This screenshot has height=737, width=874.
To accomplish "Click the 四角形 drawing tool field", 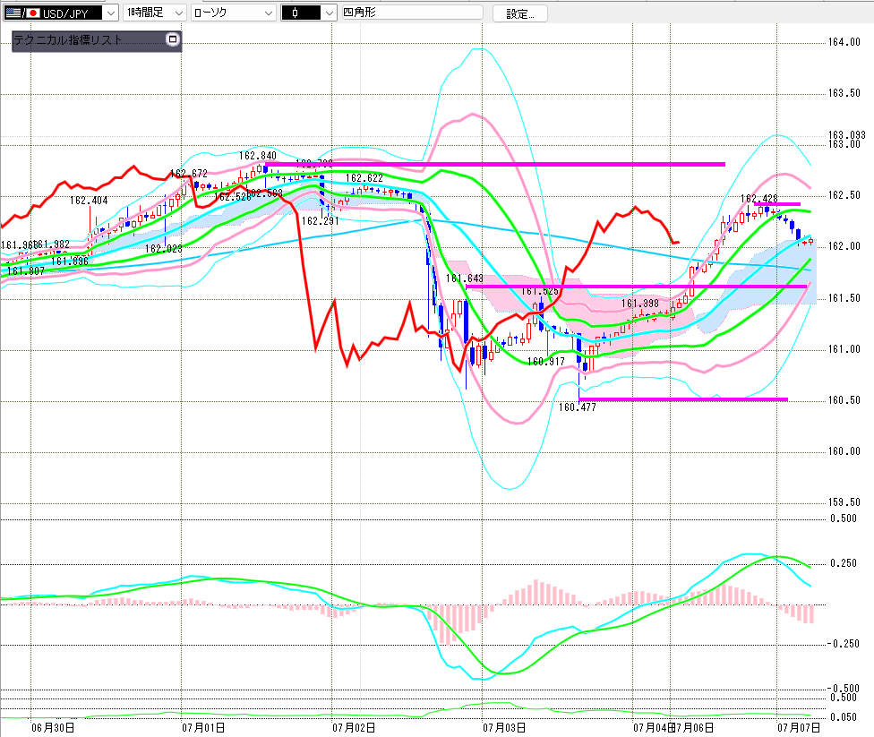I will point(412,13).
